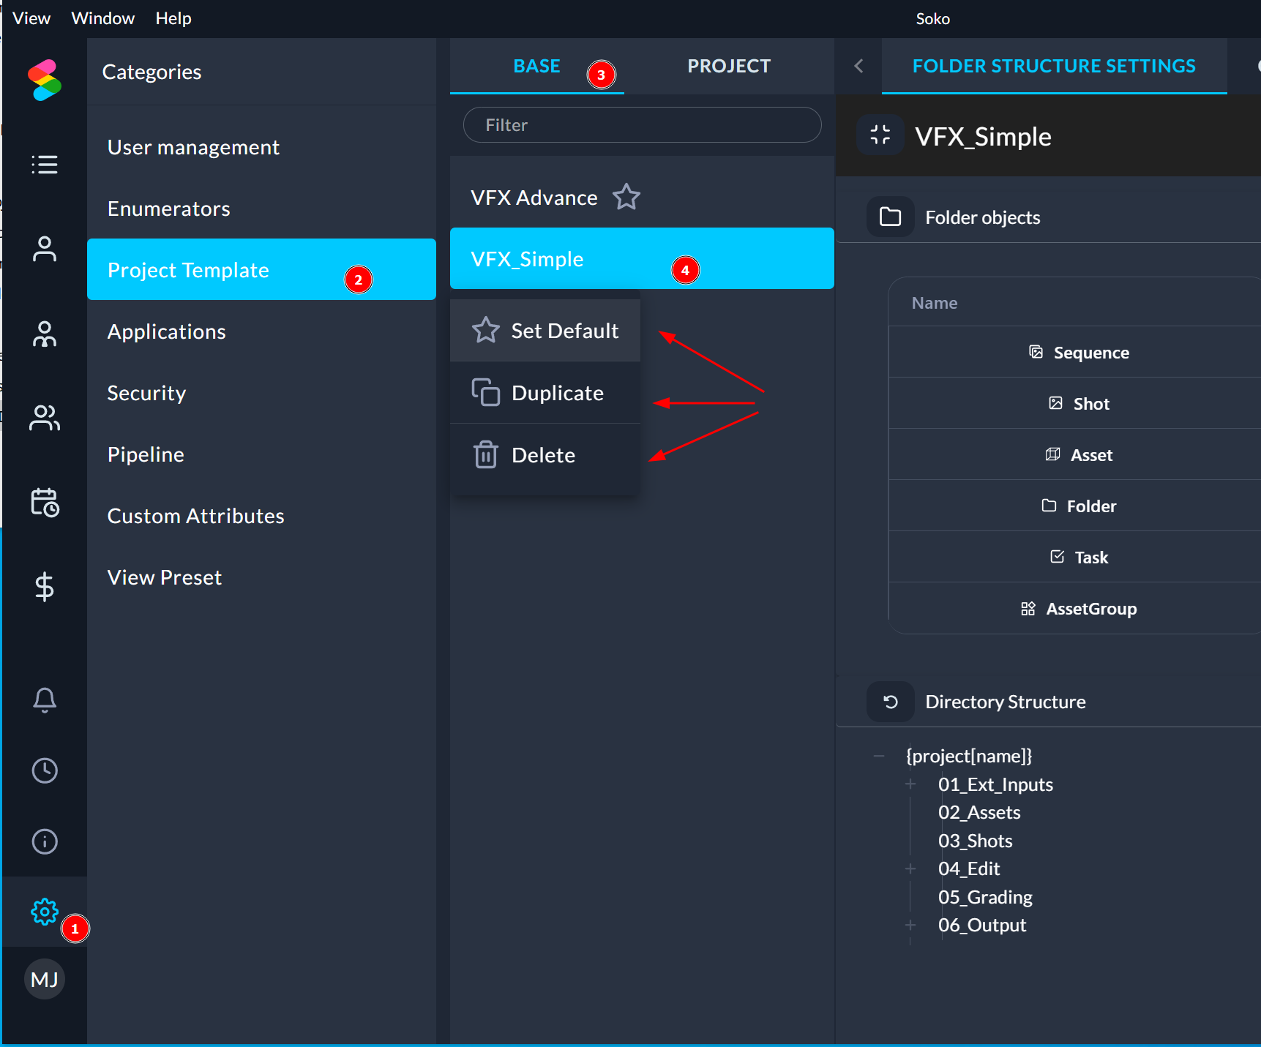Image resolution: width=1261 pixels, height=1047 pixels.
Task: Expand the 04_Edit folder node
Action: [910, 868]
